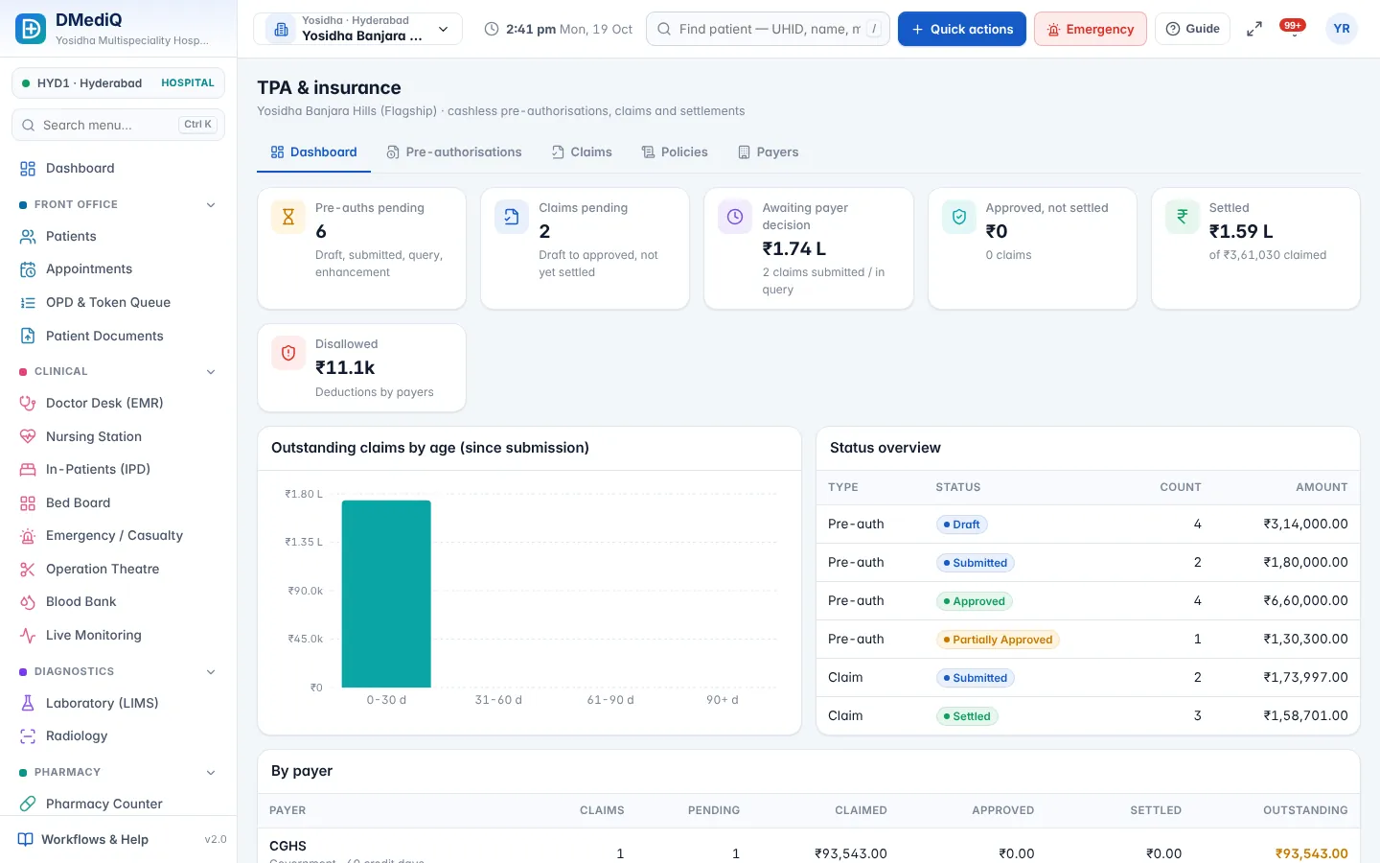Open Emergency / Casualty module
Image resolution: width=1380 pixels, height=863 pixels.
pos(118,536)
